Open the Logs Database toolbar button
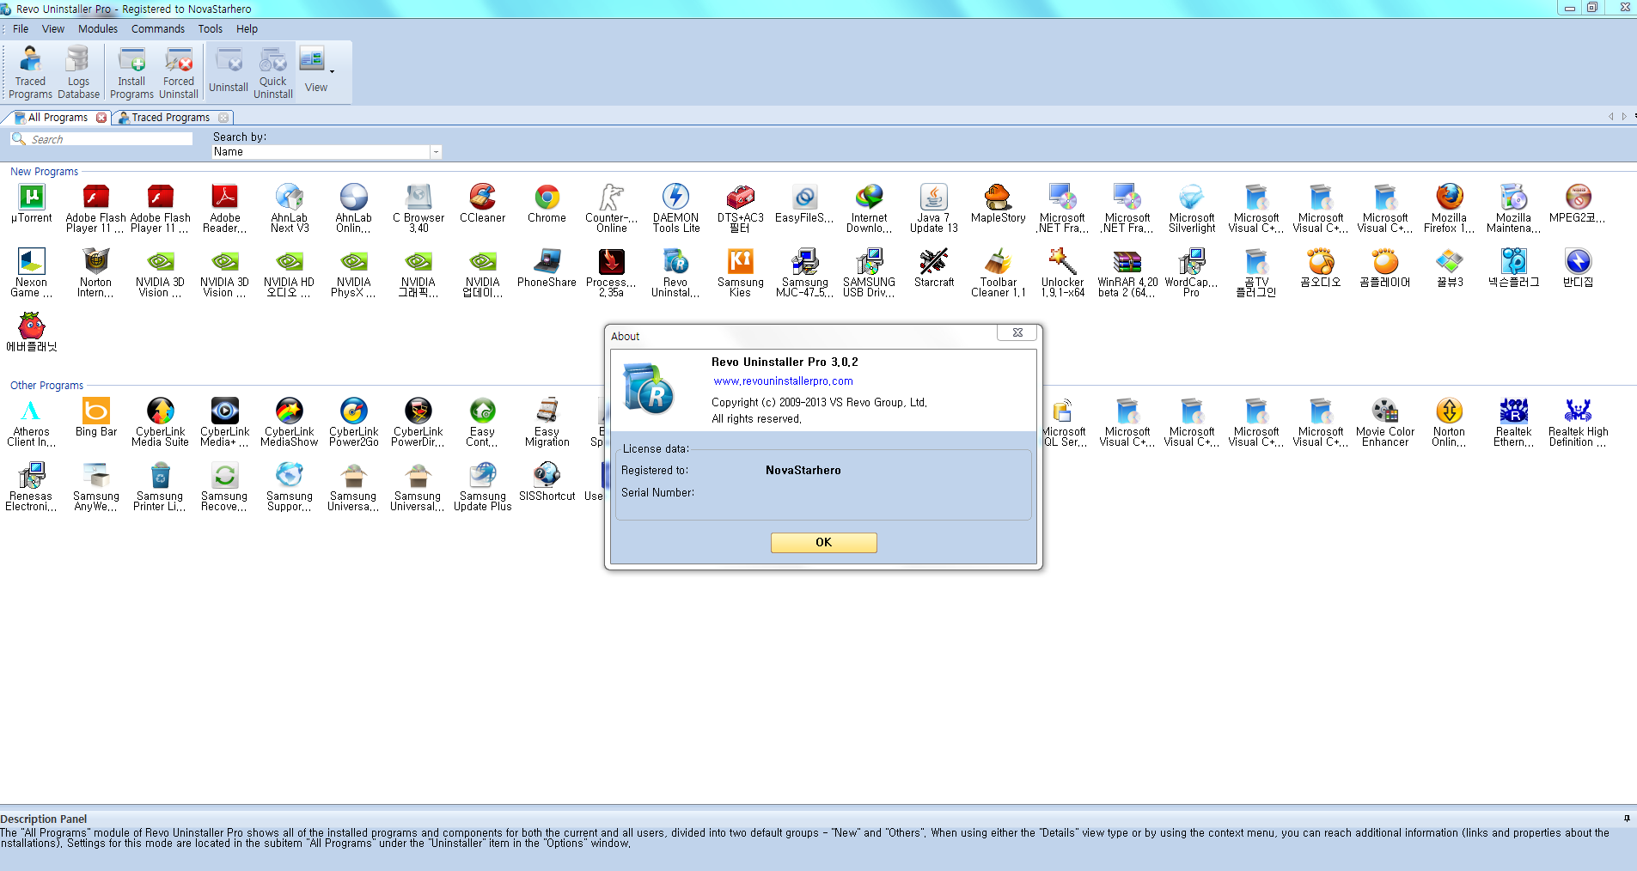This screenshot has width=1637, height=871. 78,72
